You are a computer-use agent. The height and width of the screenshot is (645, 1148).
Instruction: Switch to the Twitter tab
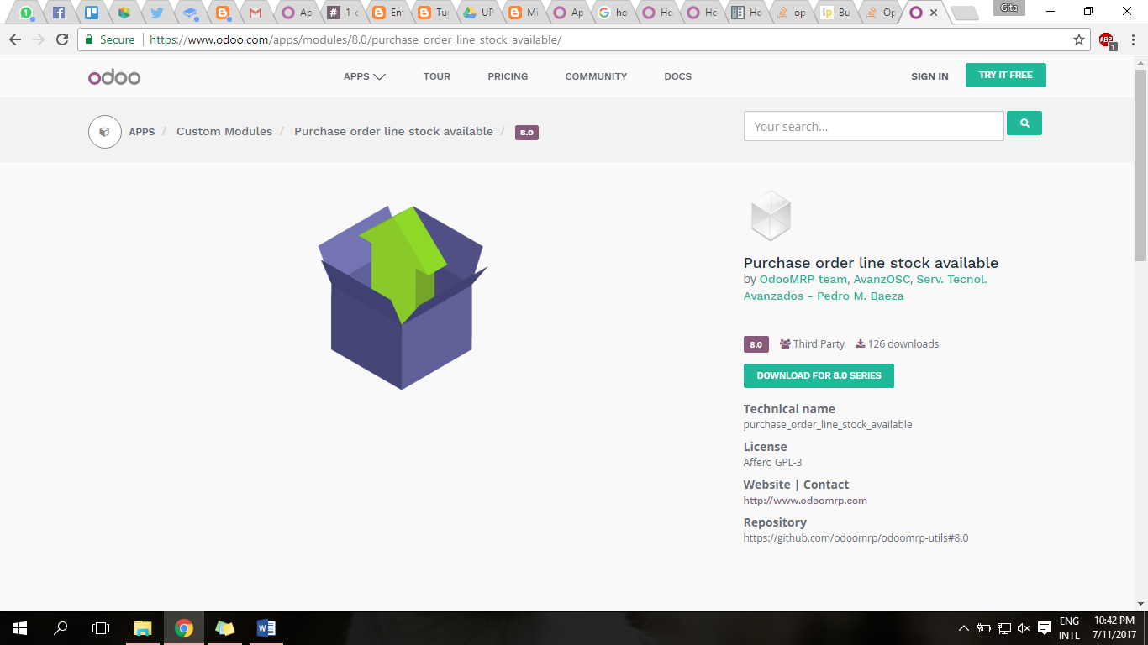(157, 13)
